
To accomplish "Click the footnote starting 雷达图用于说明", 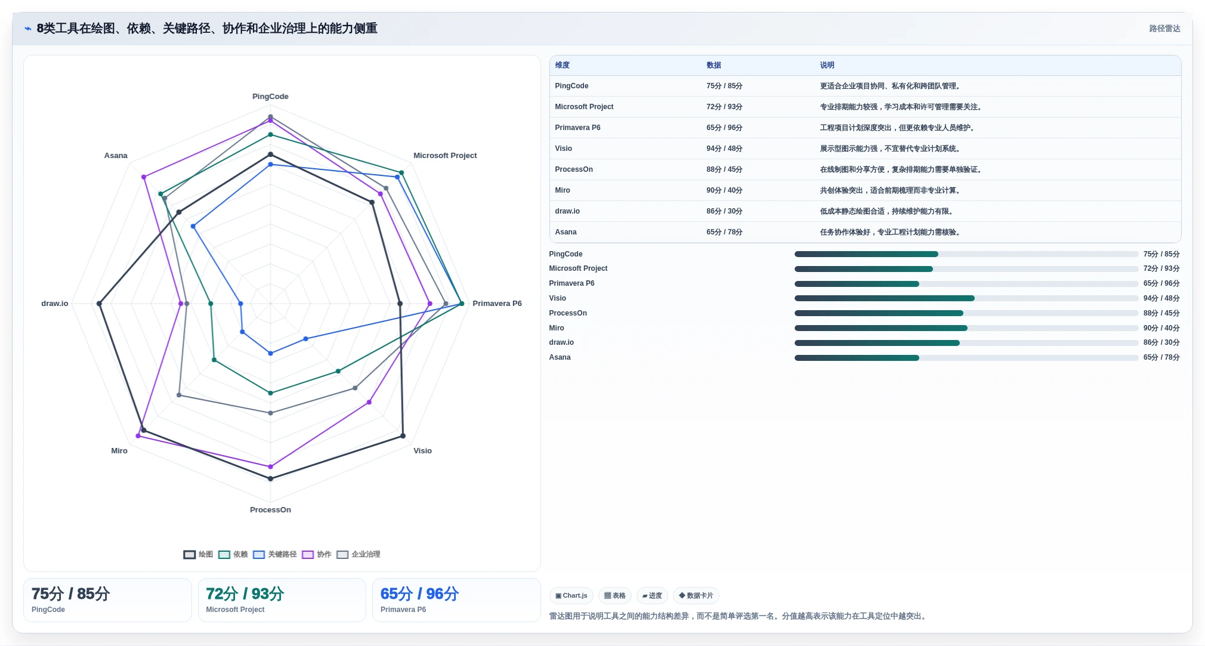I will [739, 616].
